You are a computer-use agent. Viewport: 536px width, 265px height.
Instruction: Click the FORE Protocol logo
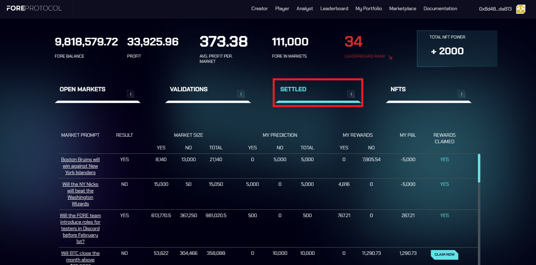(34, 9)
